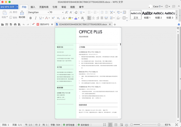181x127 pixels.
Task: Click the increase indent icon
Action: (106, 12)
